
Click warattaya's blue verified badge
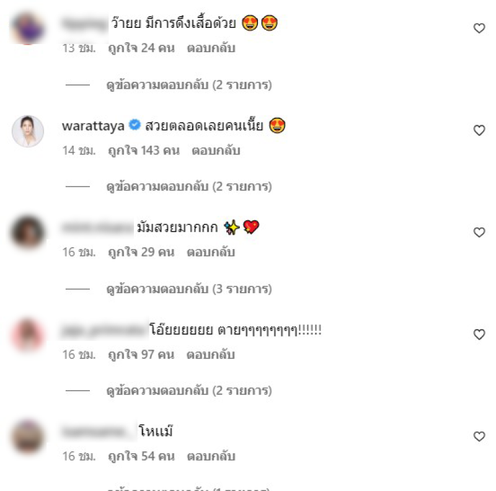pyautogui.click(x=135, y=125)
